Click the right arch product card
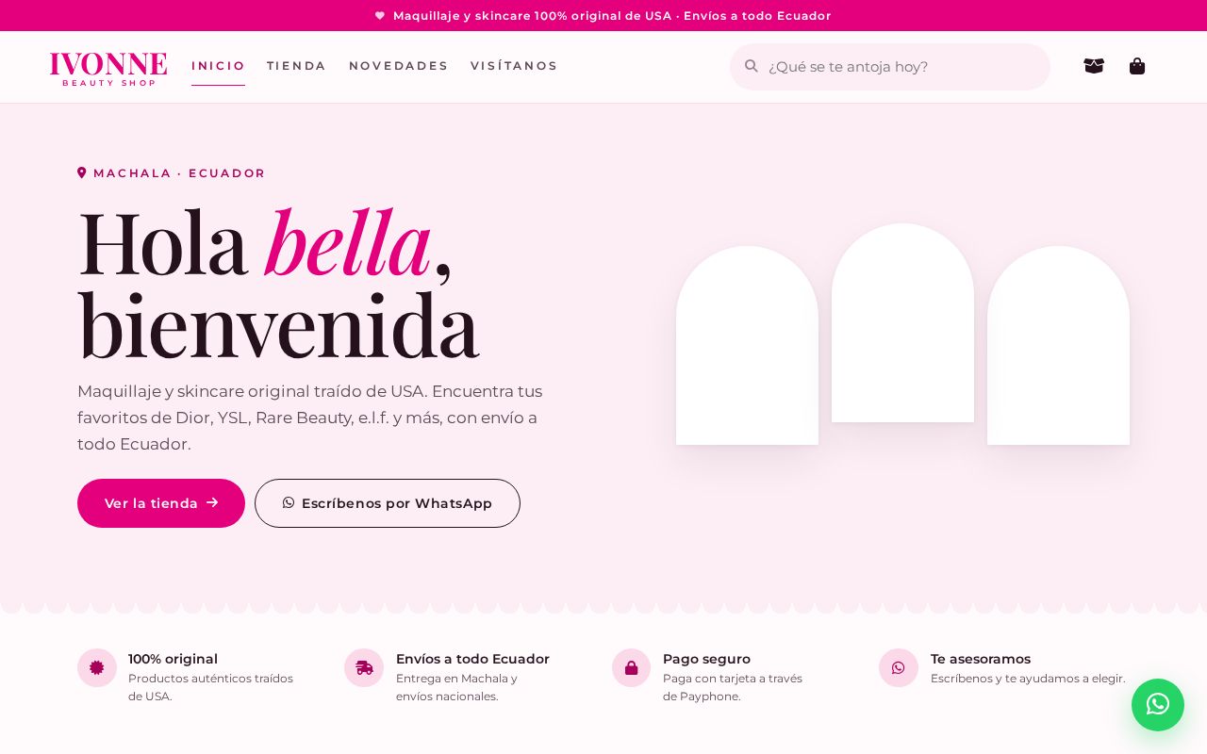1207x754 pixels. click(1058, 345)
